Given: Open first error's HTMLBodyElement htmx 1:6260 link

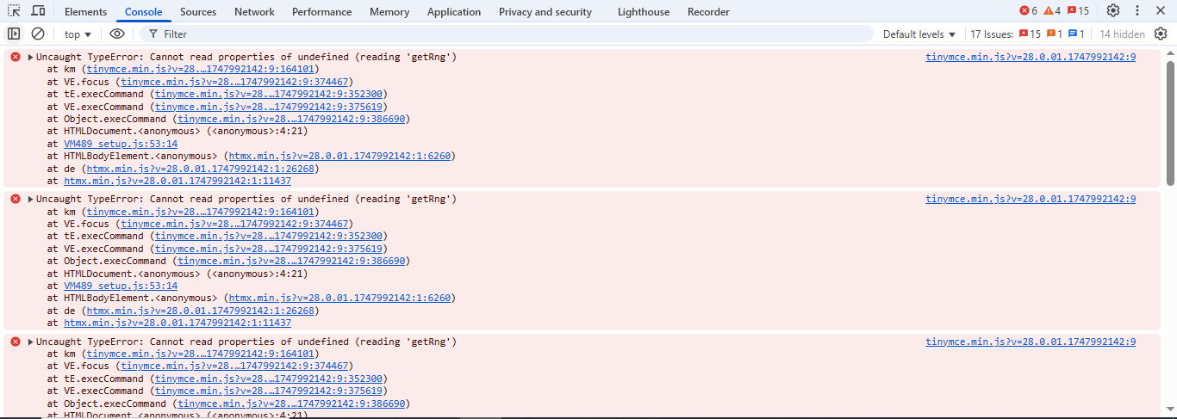Looking at the screenshot, I should tap(339, 156).
